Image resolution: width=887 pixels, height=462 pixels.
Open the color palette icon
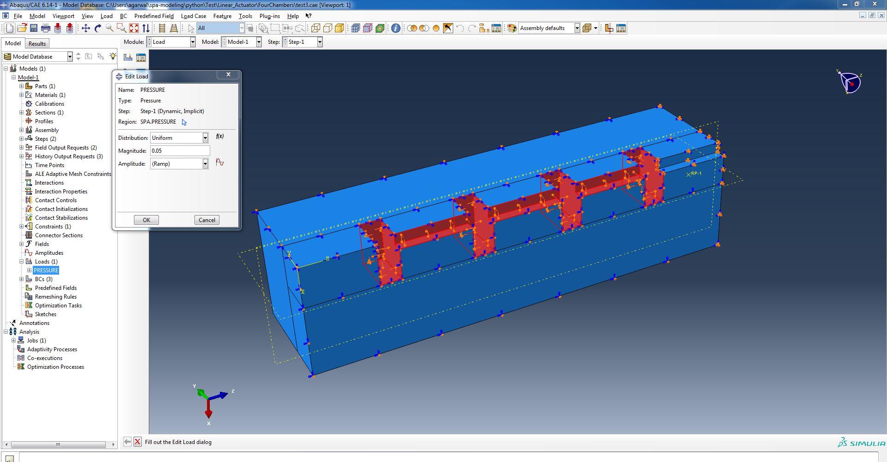point(511,28)
